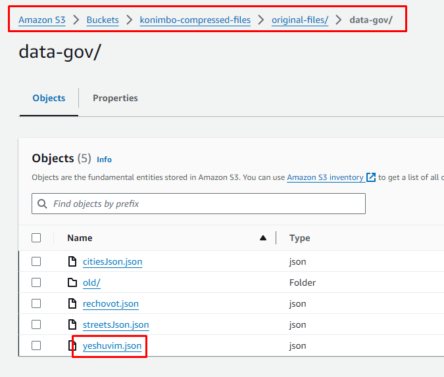
Task: Click the folder icon beside old/
Action: coord(72,282)
